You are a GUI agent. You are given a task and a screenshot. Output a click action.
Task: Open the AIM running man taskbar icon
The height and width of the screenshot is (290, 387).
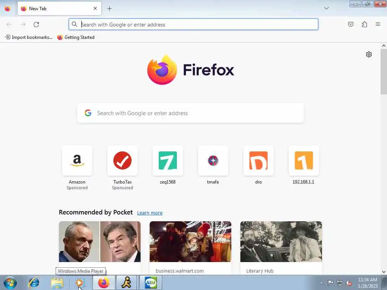(127, 282)
